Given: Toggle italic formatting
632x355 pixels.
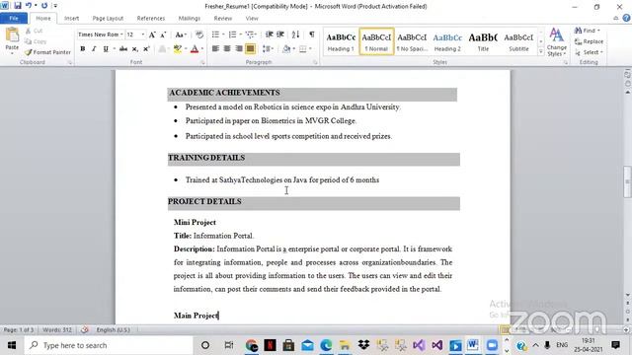Looking at the screenshot, I should 94,48.
